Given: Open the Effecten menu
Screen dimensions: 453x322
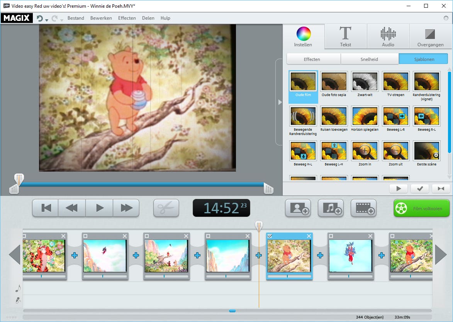Looking at the screenshot, I should click(127, 18).
